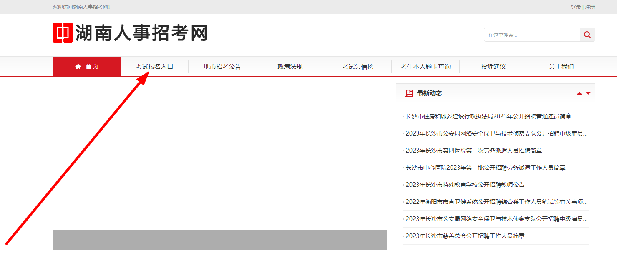Open 长沙市第四医院 labor dispatch recruitment notice
The height and width of the screenshot is (256, 617).
click(x=473, y=151)
